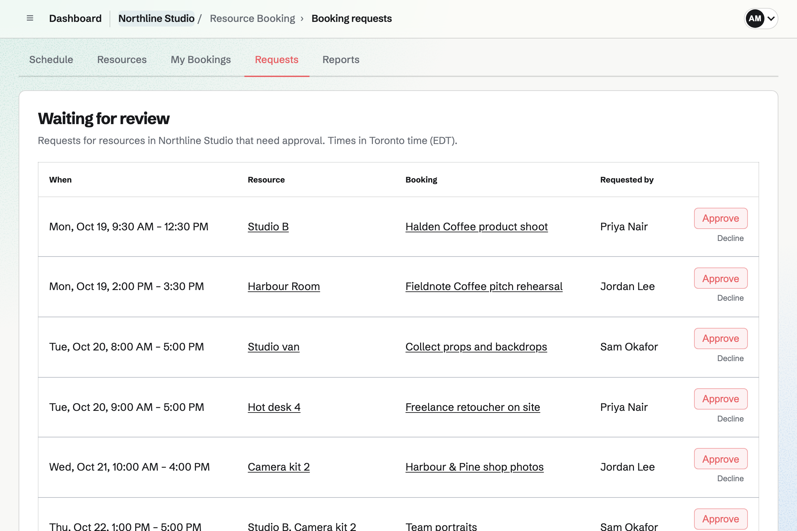Open the My Bookings tab

tap(201, 60)
